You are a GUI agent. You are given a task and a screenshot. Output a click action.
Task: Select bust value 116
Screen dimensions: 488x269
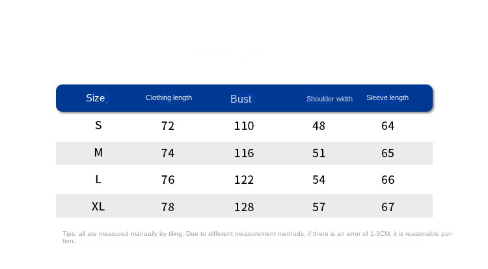[244, 153]
